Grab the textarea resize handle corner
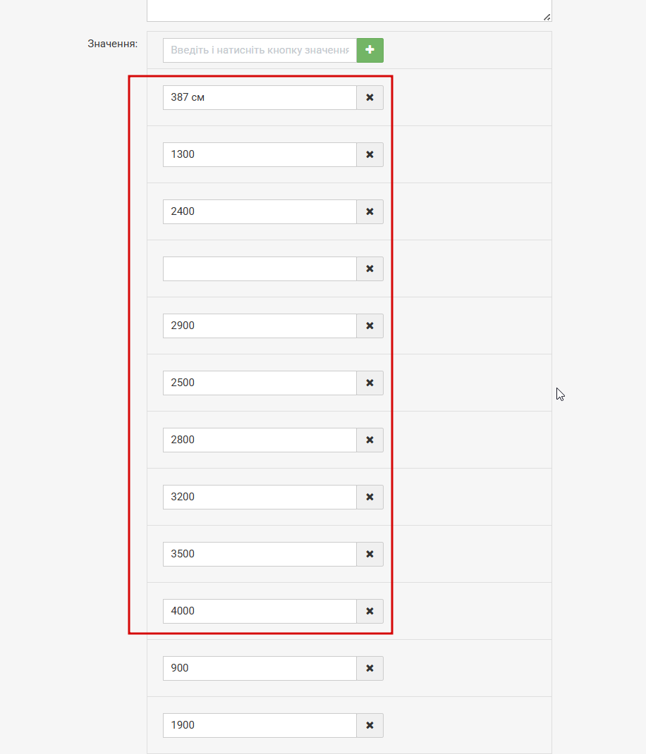The height and width of the screenshot is (754, 646). (x=547, y=18)
